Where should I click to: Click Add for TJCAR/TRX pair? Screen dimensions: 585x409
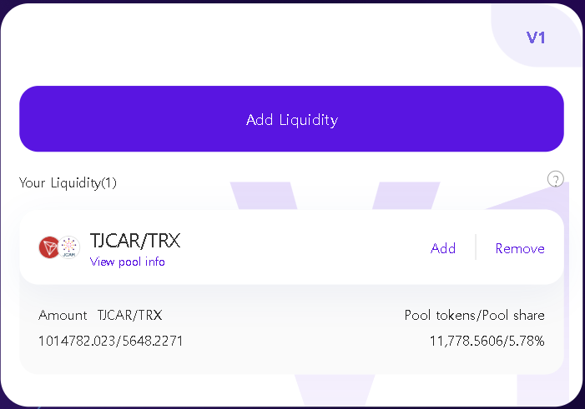443,248
